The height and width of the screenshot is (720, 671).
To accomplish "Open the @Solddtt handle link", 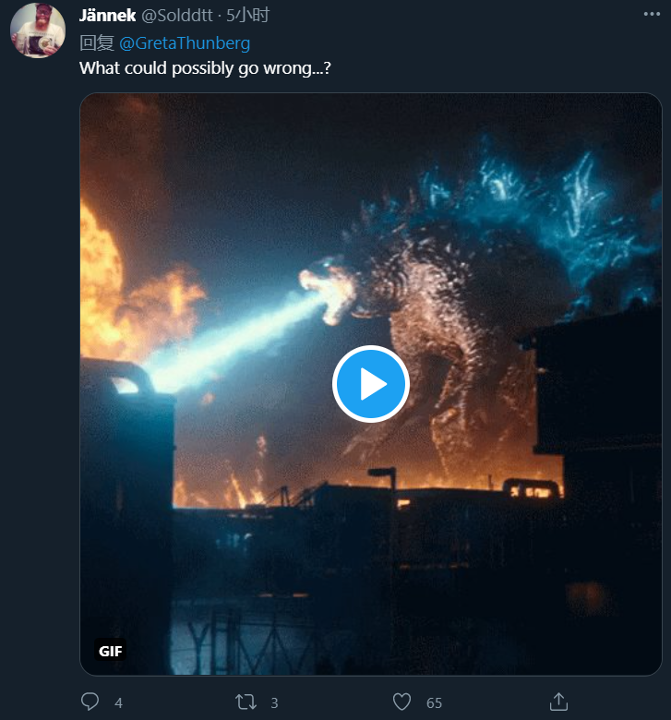I will tap(178, 17).
